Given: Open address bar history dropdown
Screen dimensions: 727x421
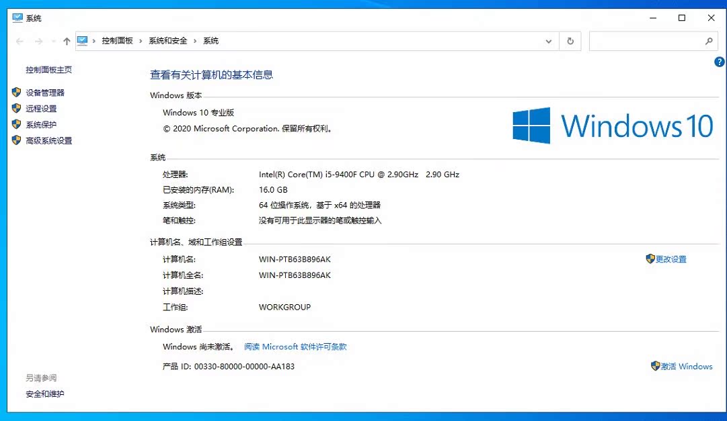Looking at the screenshot, I should [549, 41].
